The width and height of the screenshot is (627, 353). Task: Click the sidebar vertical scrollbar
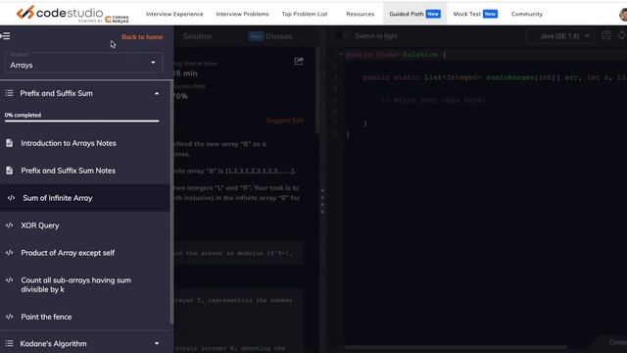pos(171,201)
